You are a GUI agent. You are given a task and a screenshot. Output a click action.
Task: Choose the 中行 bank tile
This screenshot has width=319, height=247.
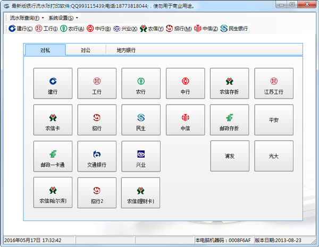(x=186, y=83)
